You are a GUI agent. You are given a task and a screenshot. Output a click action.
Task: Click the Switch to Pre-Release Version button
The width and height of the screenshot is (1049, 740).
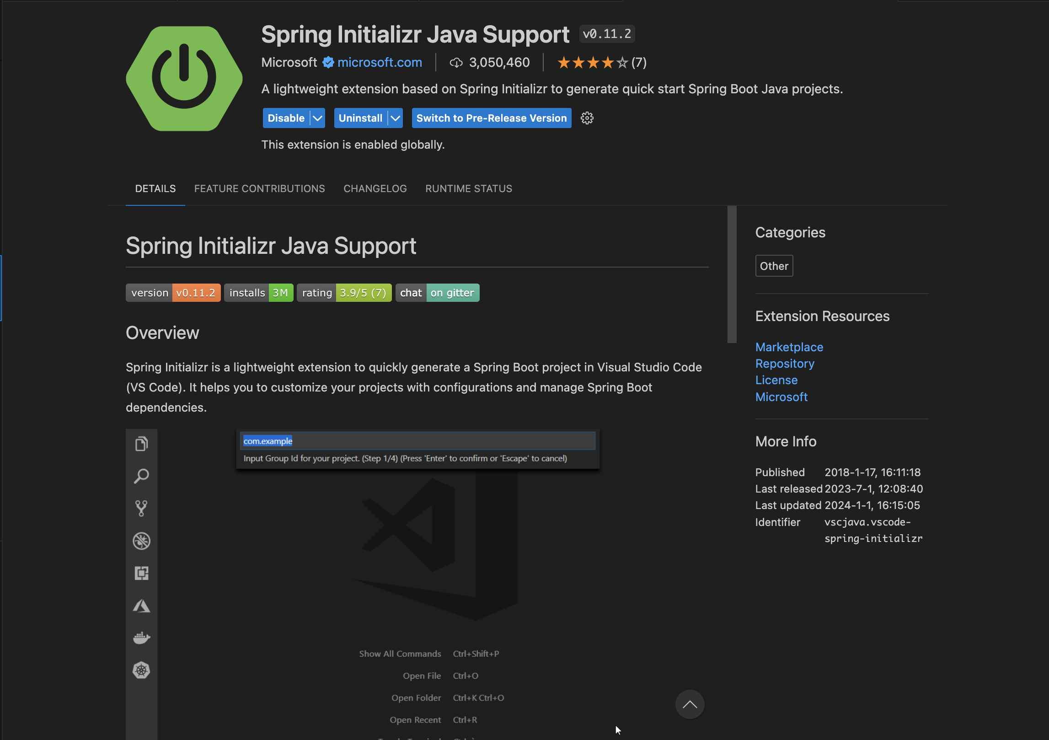click(x=491, y=118)
